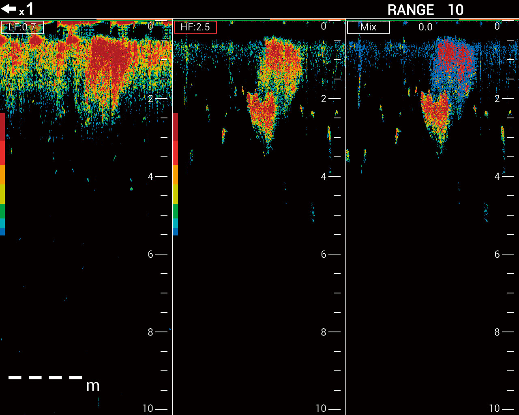Tap the left arrow picture advance icon

click(9, 9)
